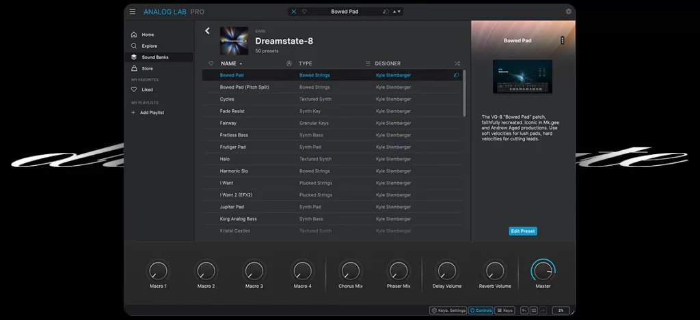Screen dimensions: 700x320
Task: Click the instrument preview image in info panel
Action: coord(522,76)
